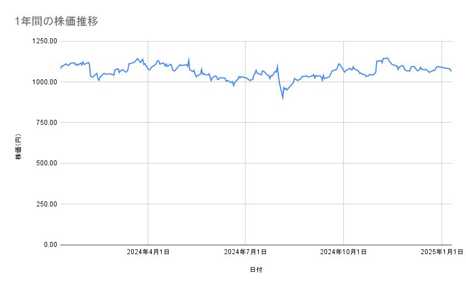Select the horizontal axis title 日付
Viewport: 466px width, 288px height.
[x=256, y=270]
